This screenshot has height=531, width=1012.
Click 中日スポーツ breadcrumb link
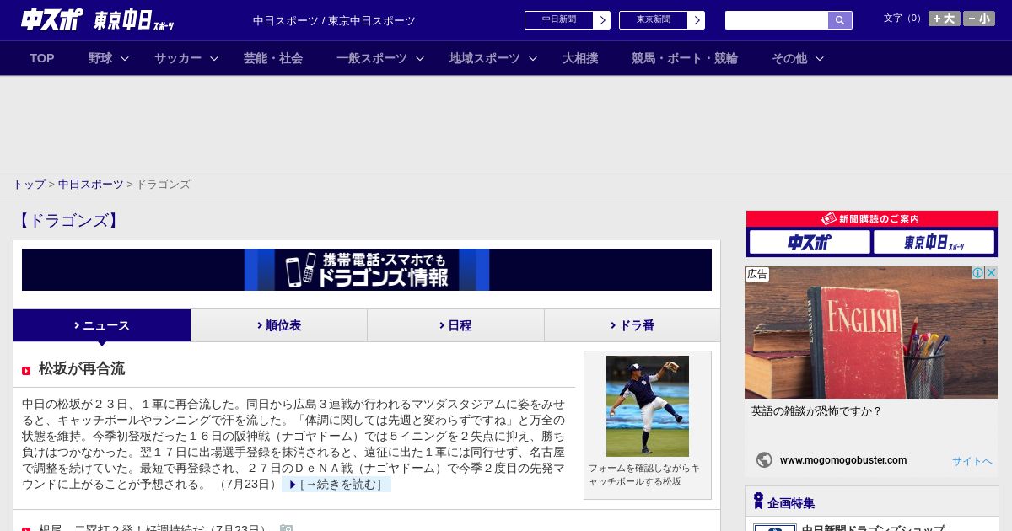pyautogui.click(x=91, y=185)
